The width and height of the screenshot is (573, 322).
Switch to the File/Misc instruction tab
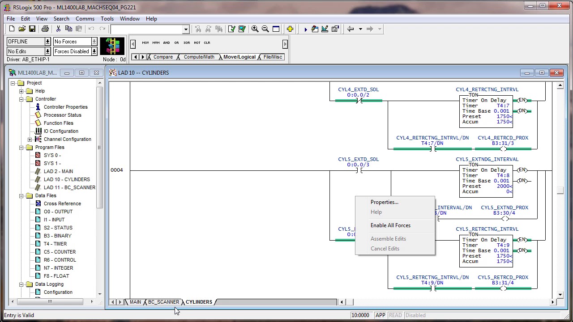coord(273,57)
